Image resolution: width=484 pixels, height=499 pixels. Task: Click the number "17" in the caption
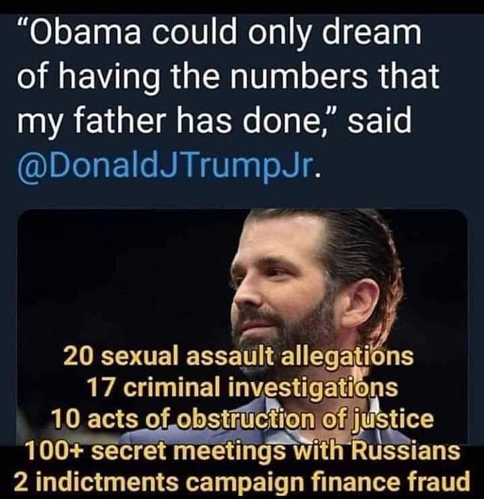pyautogui.click(x=102, y=387)
